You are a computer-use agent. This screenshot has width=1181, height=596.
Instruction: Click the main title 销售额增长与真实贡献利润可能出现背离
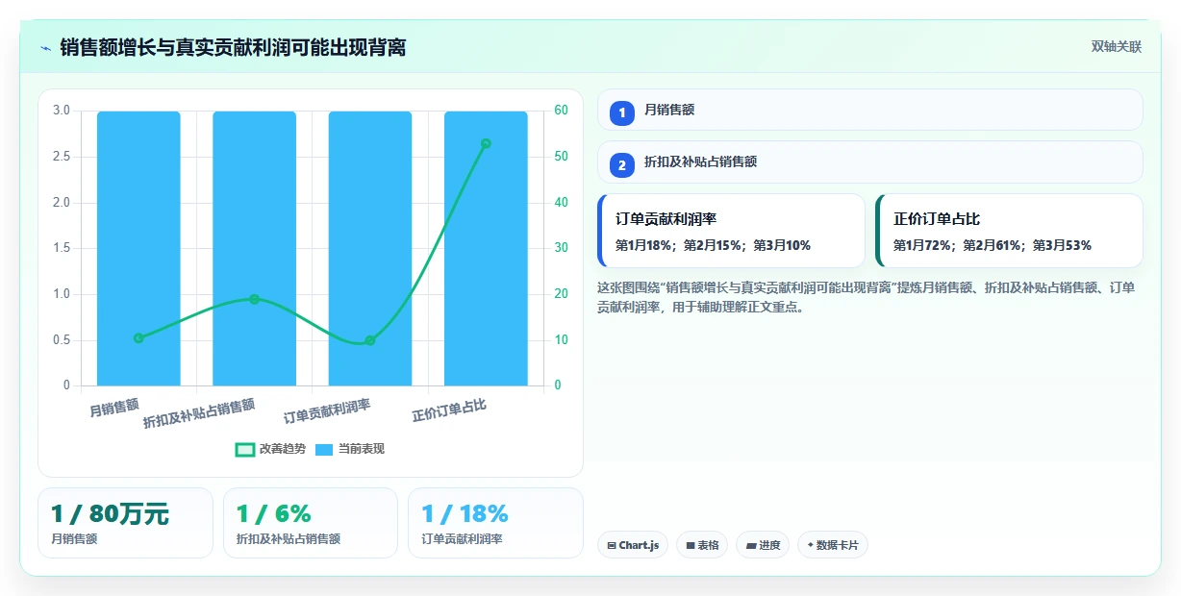pyautogui.click(x=233, y=47)
